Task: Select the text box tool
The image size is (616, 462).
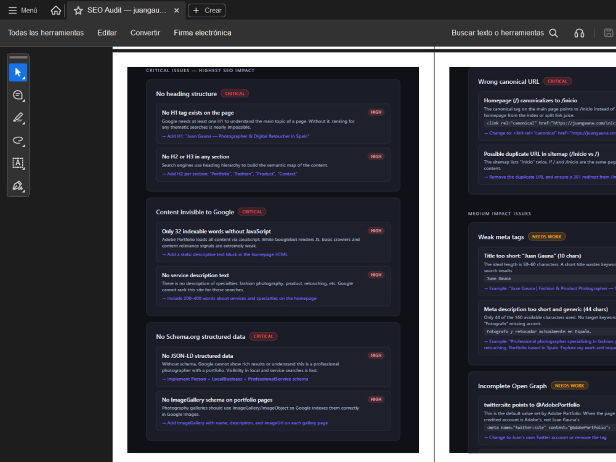Action: 18,163
